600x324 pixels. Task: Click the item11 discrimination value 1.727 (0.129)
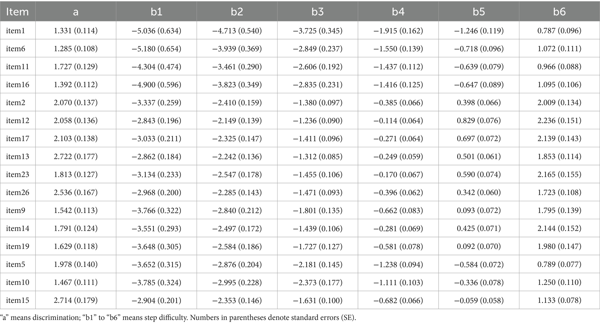pos(76,67)
